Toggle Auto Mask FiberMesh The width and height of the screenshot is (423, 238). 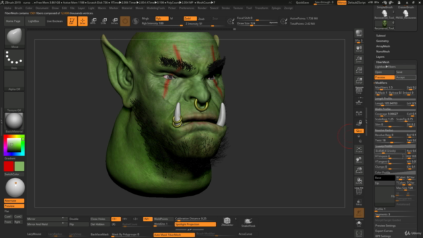pyautogui.click(x=174, y=235)
